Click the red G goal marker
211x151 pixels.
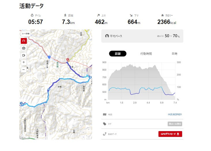click(x=68, y=60)
